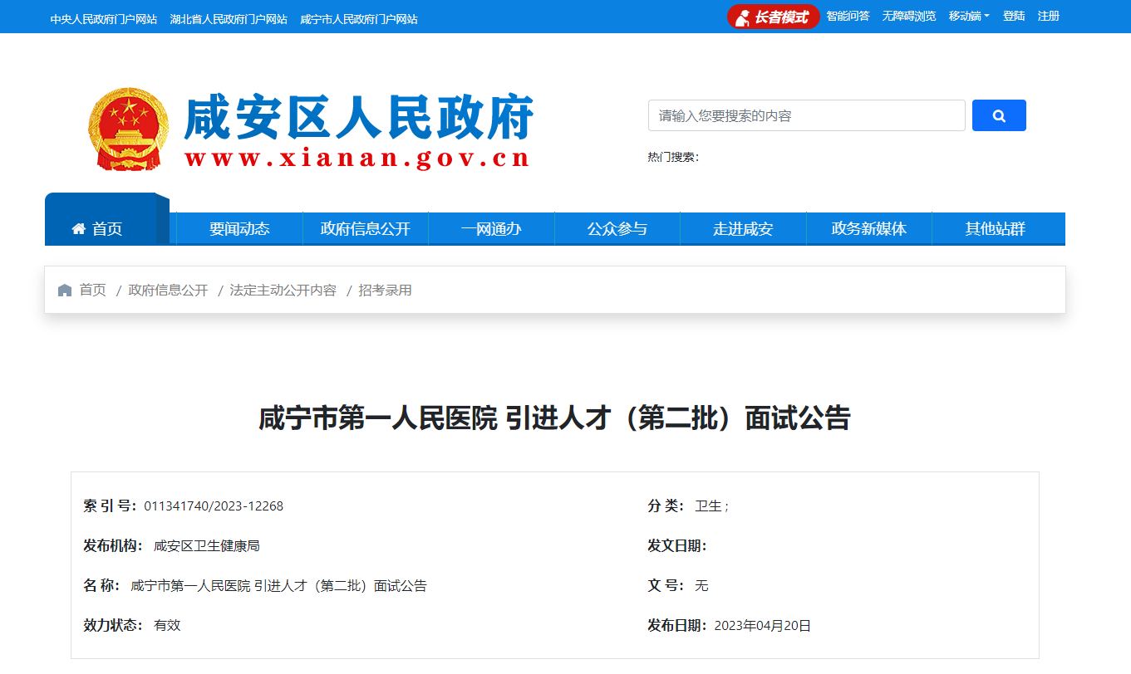
Task: Click the 名称 field value text
Action: pyautogui.click(x=279, y=586)
